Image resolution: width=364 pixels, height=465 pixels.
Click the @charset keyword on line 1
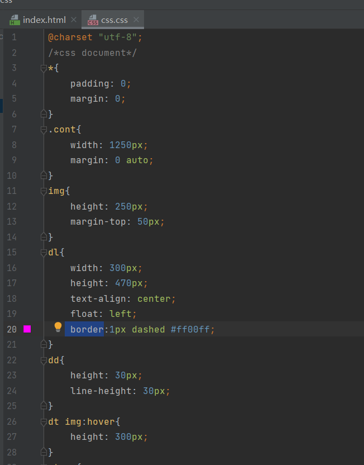pyautogui.click(x=70, y=37)
